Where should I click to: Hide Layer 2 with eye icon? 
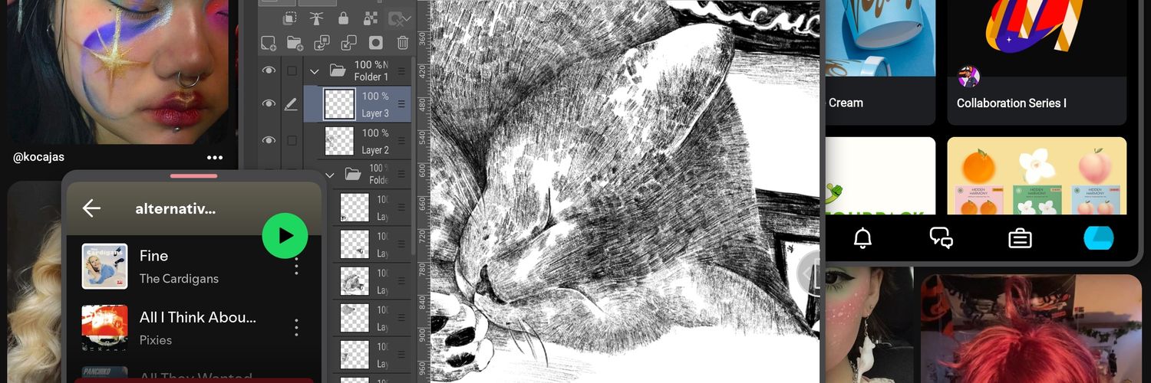click(x=269, y=140)
